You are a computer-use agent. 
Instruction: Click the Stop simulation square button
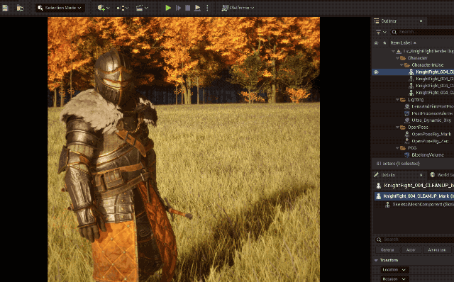pos(187,8)
